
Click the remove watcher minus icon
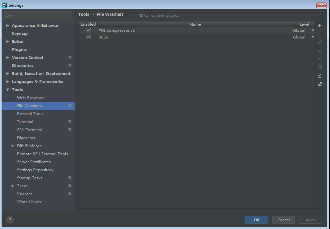(x=319, y=34)
